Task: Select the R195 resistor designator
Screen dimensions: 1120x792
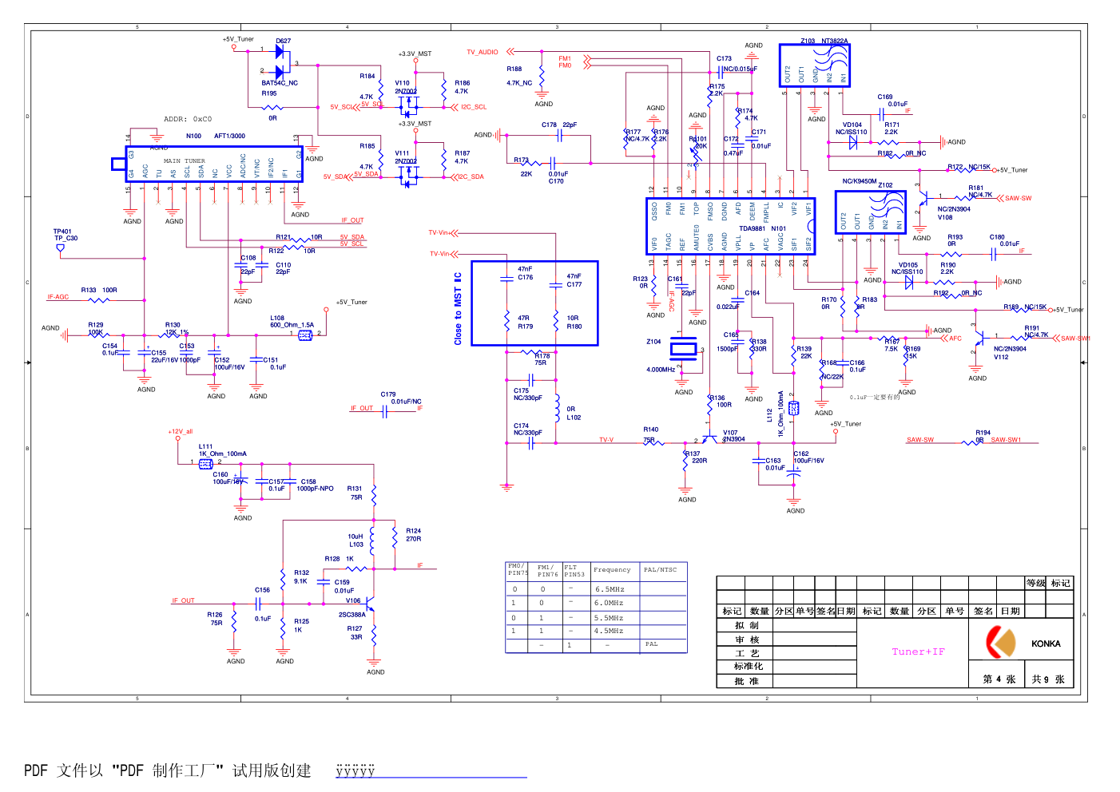Action: [x=269, y=93]
